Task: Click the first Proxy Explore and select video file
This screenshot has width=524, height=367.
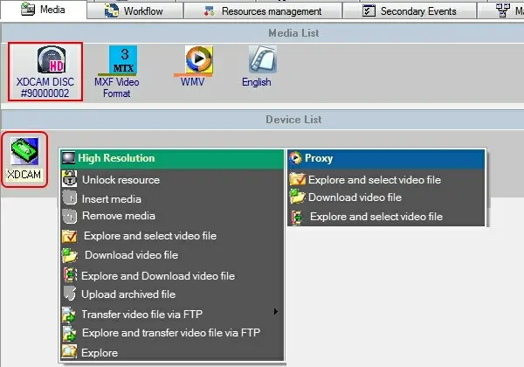Action: tap(374, 180)
